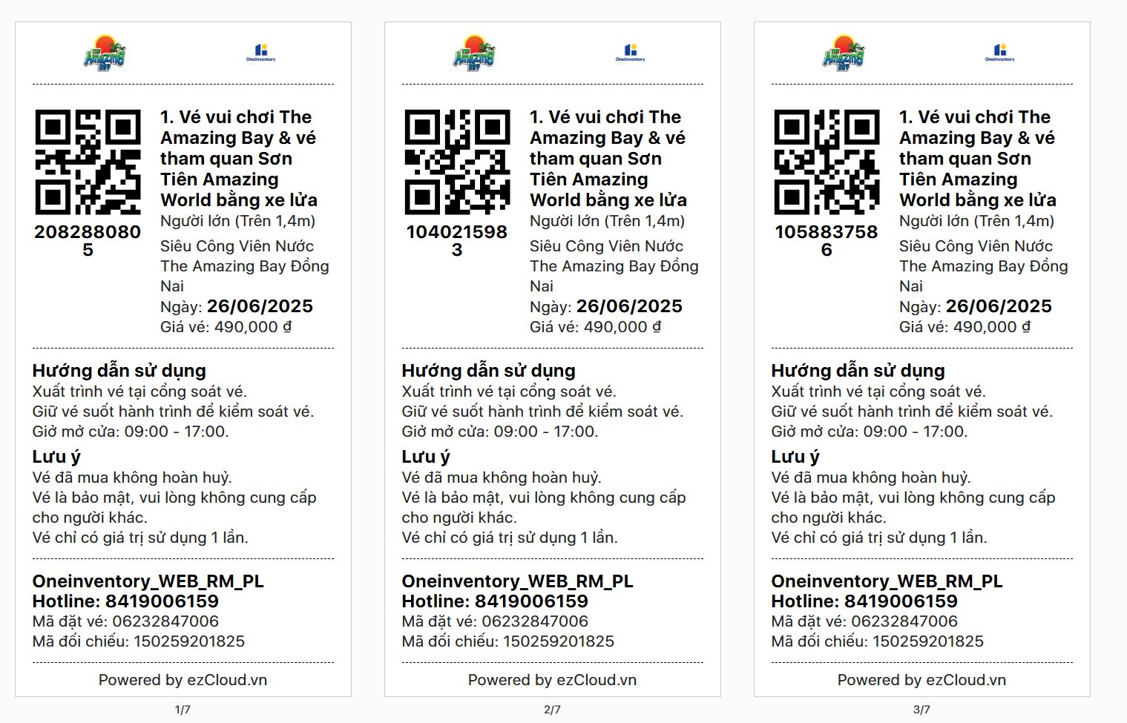1127x723 pixels.
Task: Select the QR code above number 1040215983
Action: point(457,162)
